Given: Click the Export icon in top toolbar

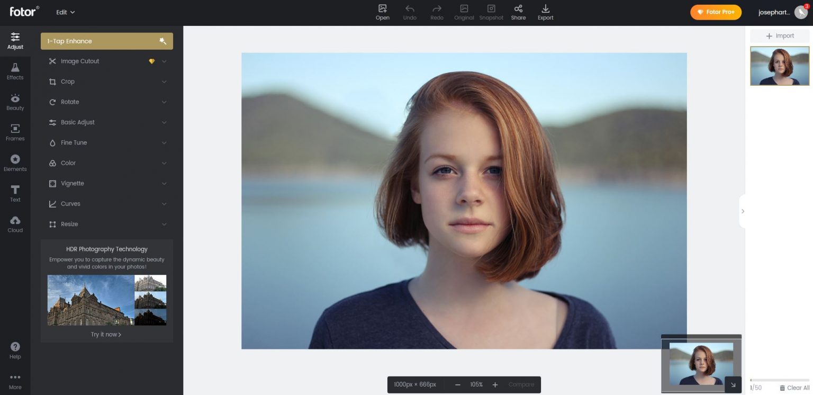Looking at the screenshot, I should click(x=545, y=12).
